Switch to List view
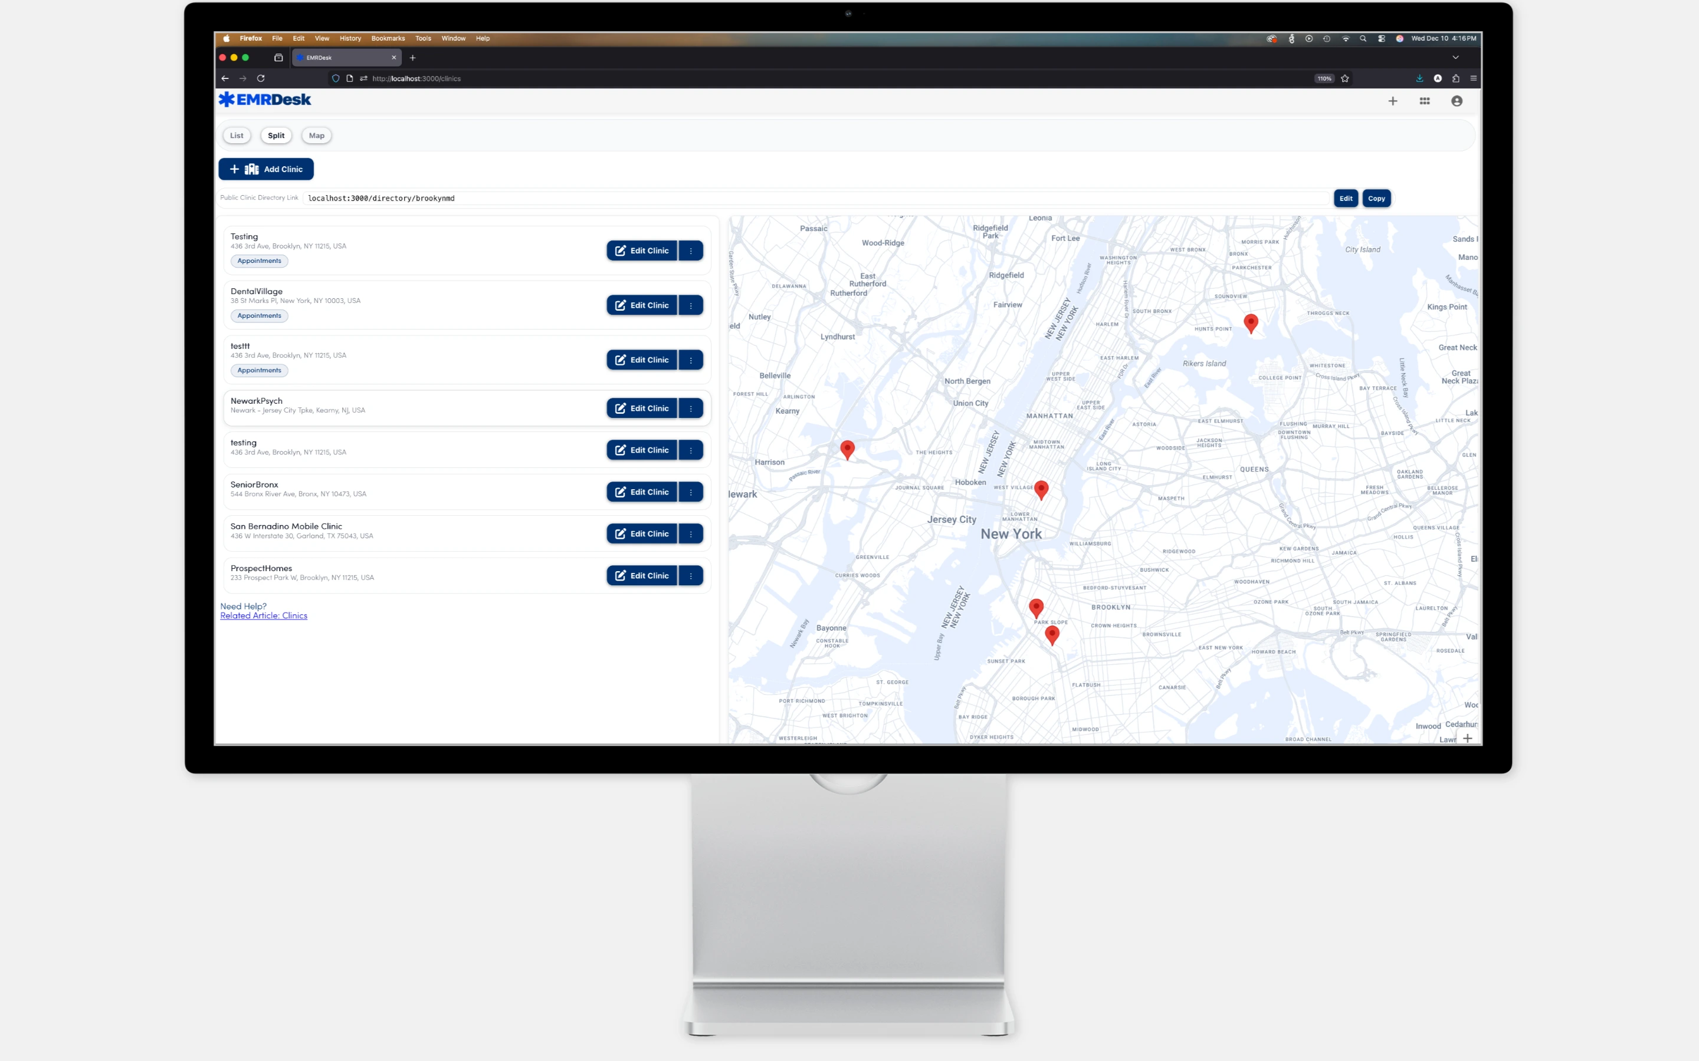Viewport: 1699px width, 1061px height. point(237,136)
